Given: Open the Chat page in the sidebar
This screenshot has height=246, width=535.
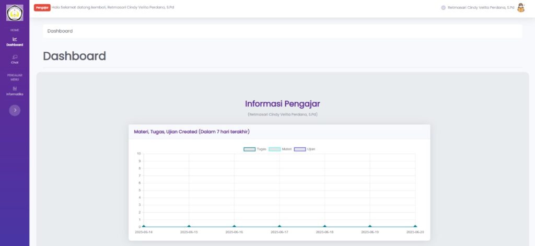Looking at the screenshot, I should (x=15, y=59).
